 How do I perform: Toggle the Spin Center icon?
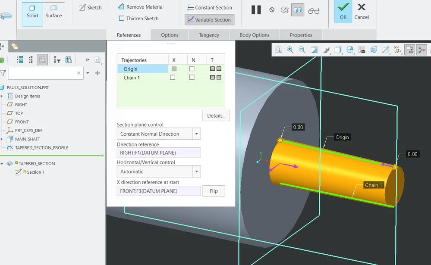pyautogui.click(x=422, y=50)
